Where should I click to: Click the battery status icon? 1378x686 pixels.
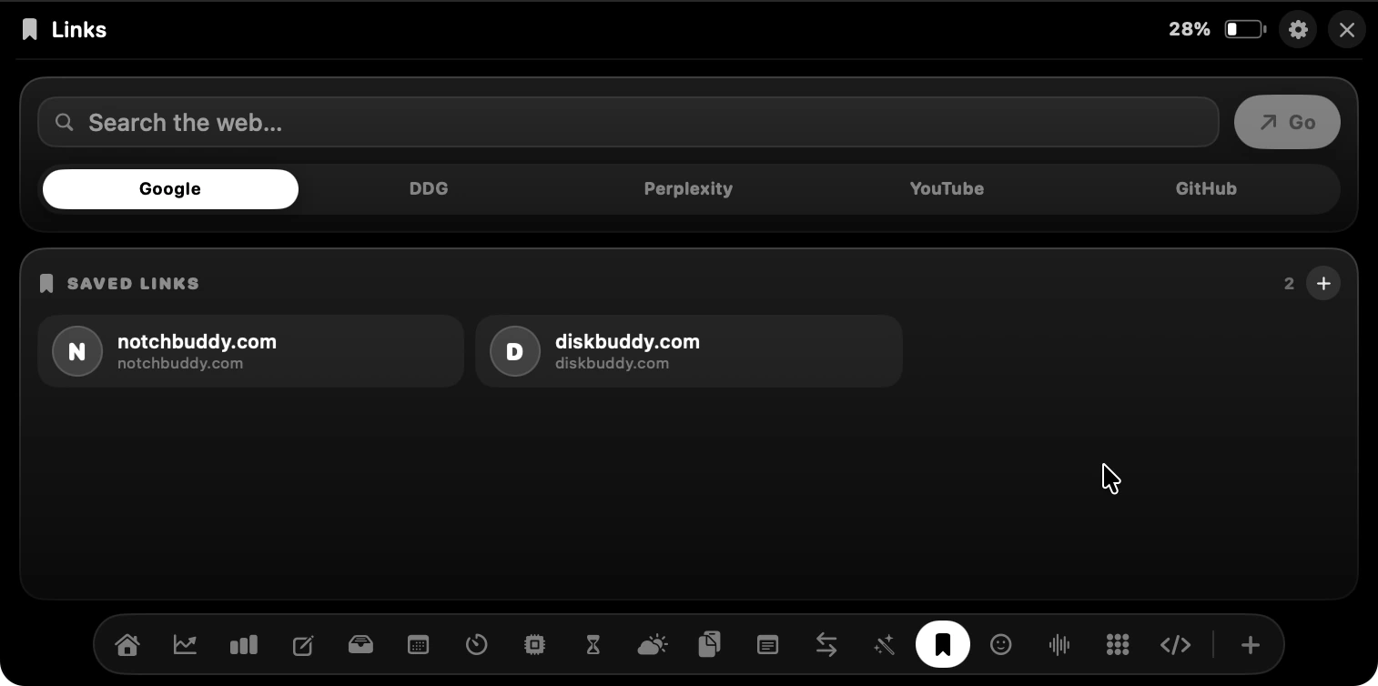[1245, 30]
